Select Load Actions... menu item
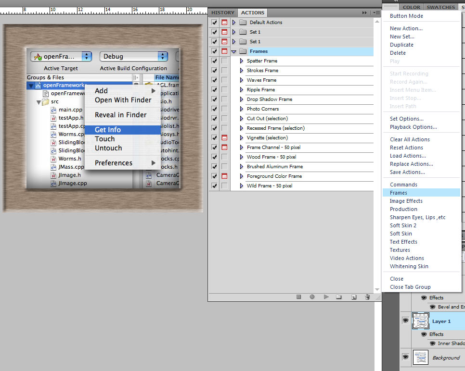Screen dimensions: 465x371 [407, 156]
